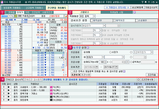Open the 조건요약 tab
159x109 pixels.
point(36,12)
